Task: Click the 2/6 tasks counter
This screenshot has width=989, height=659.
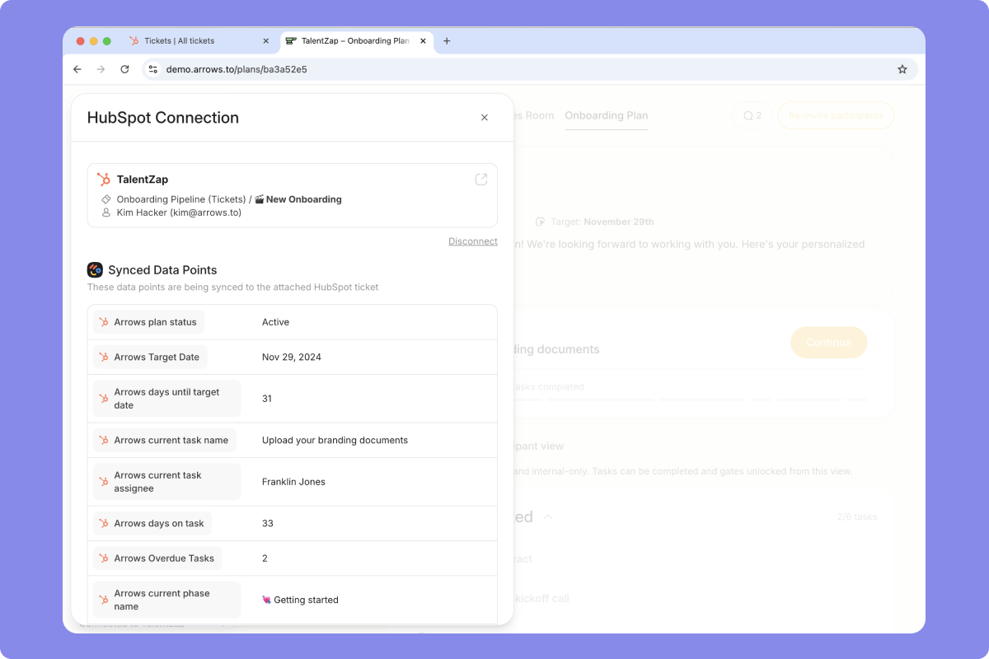Action: 857,517
